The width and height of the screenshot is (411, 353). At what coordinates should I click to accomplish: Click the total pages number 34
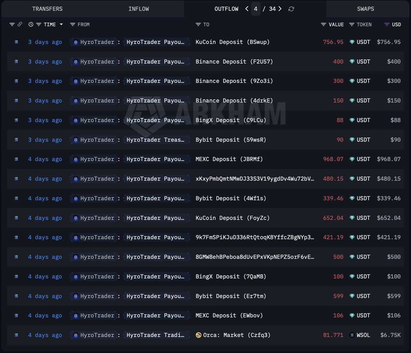pyautogui.click(x=272, y=9)
